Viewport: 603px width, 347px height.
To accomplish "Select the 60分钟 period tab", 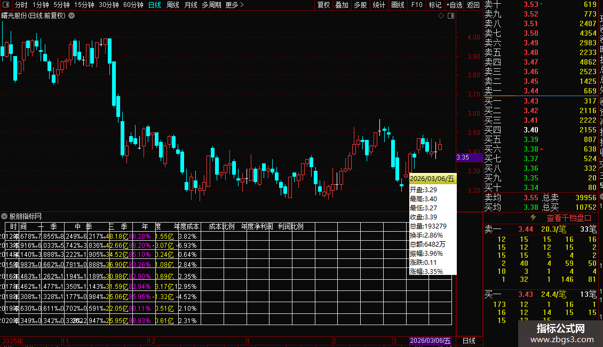I will [133, 5].
